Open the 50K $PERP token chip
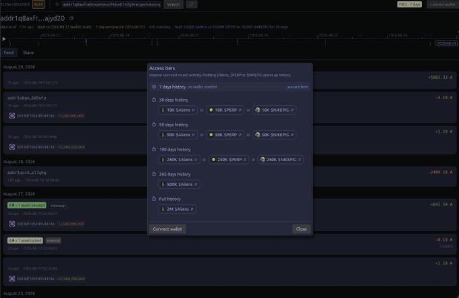This screenshot has height=298, width=459. (225, 135)
